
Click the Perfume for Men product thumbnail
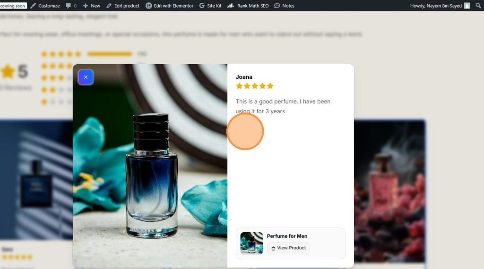coord(251,243)
